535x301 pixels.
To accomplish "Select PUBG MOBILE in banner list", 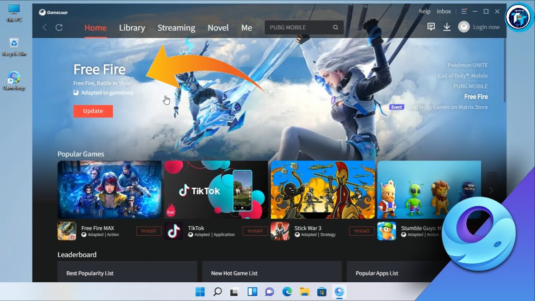I will 471,86.
